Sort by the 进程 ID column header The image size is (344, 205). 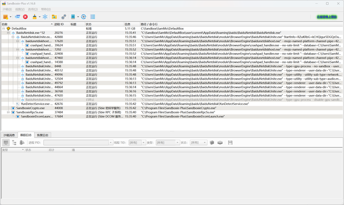62,24
